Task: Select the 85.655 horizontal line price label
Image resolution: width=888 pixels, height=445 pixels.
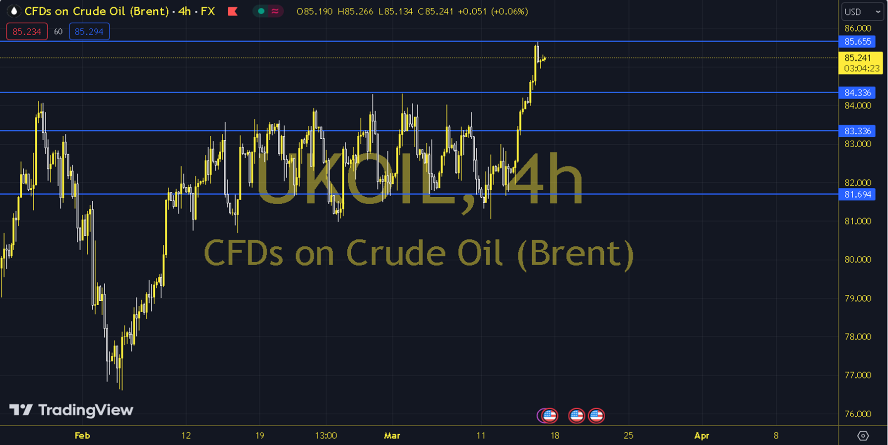Action: [857, 42]
